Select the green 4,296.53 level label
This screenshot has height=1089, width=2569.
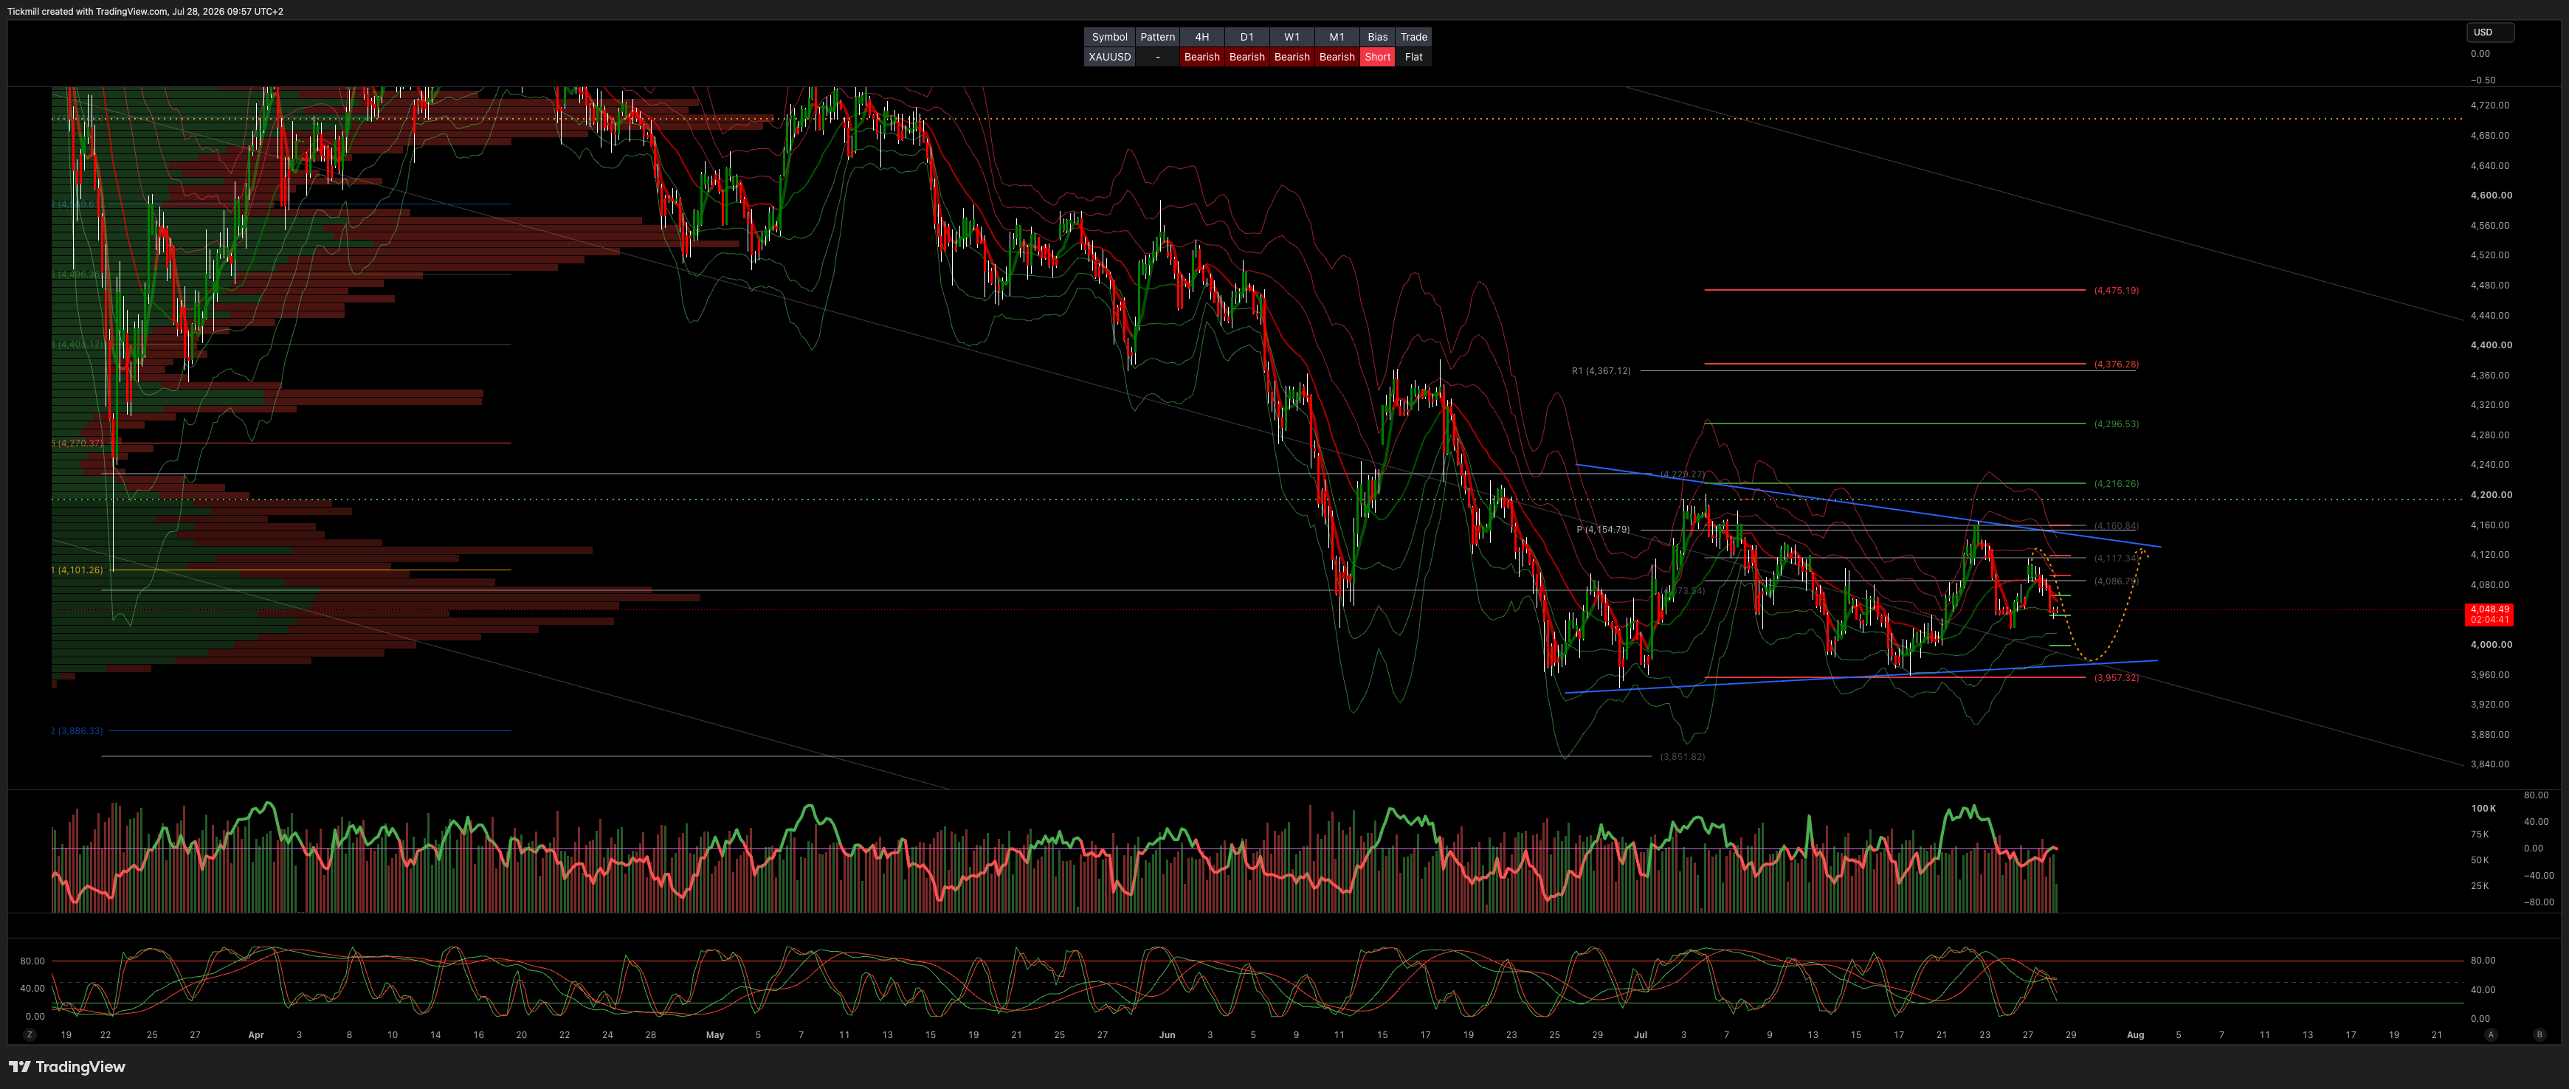pyautogui.click(x=2117, y=423)
